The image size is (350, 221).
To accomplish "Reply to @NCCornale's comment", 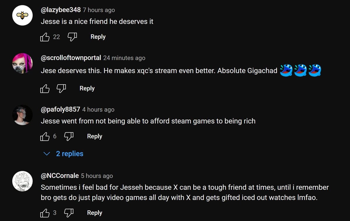I will (94, 213).
